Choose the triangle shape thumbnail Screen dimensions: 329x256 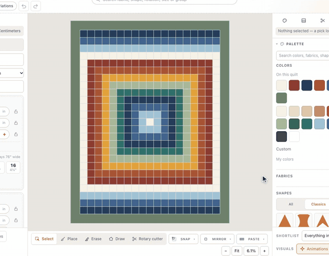pos(285,221)
